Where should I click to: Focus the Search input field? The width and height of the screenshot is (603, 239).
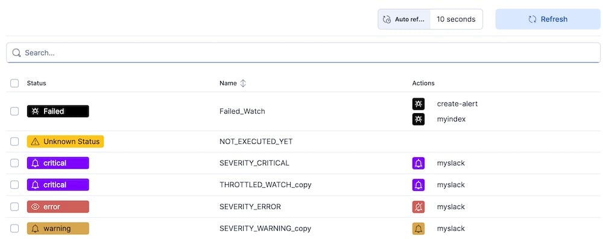[x=303, y=52]
